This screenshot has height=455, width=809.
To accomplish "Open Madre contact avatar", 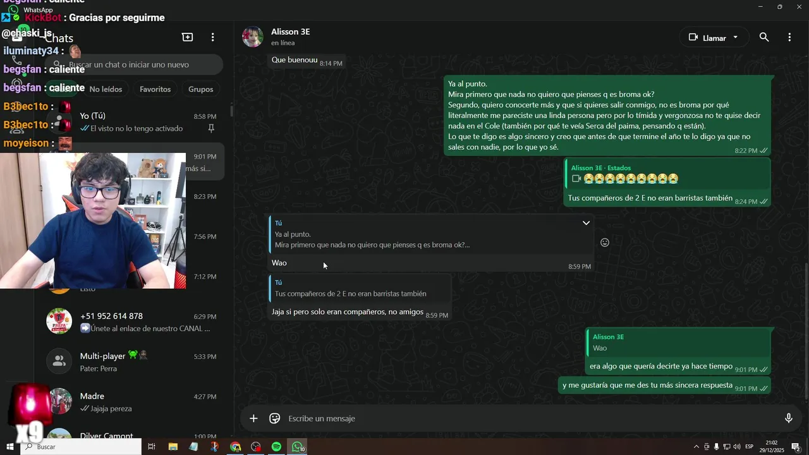I will [59, 401].
